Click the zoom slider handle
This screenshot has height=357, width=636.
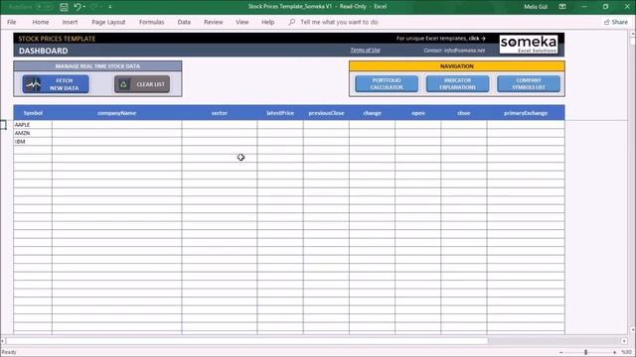(x=585, y=352)
